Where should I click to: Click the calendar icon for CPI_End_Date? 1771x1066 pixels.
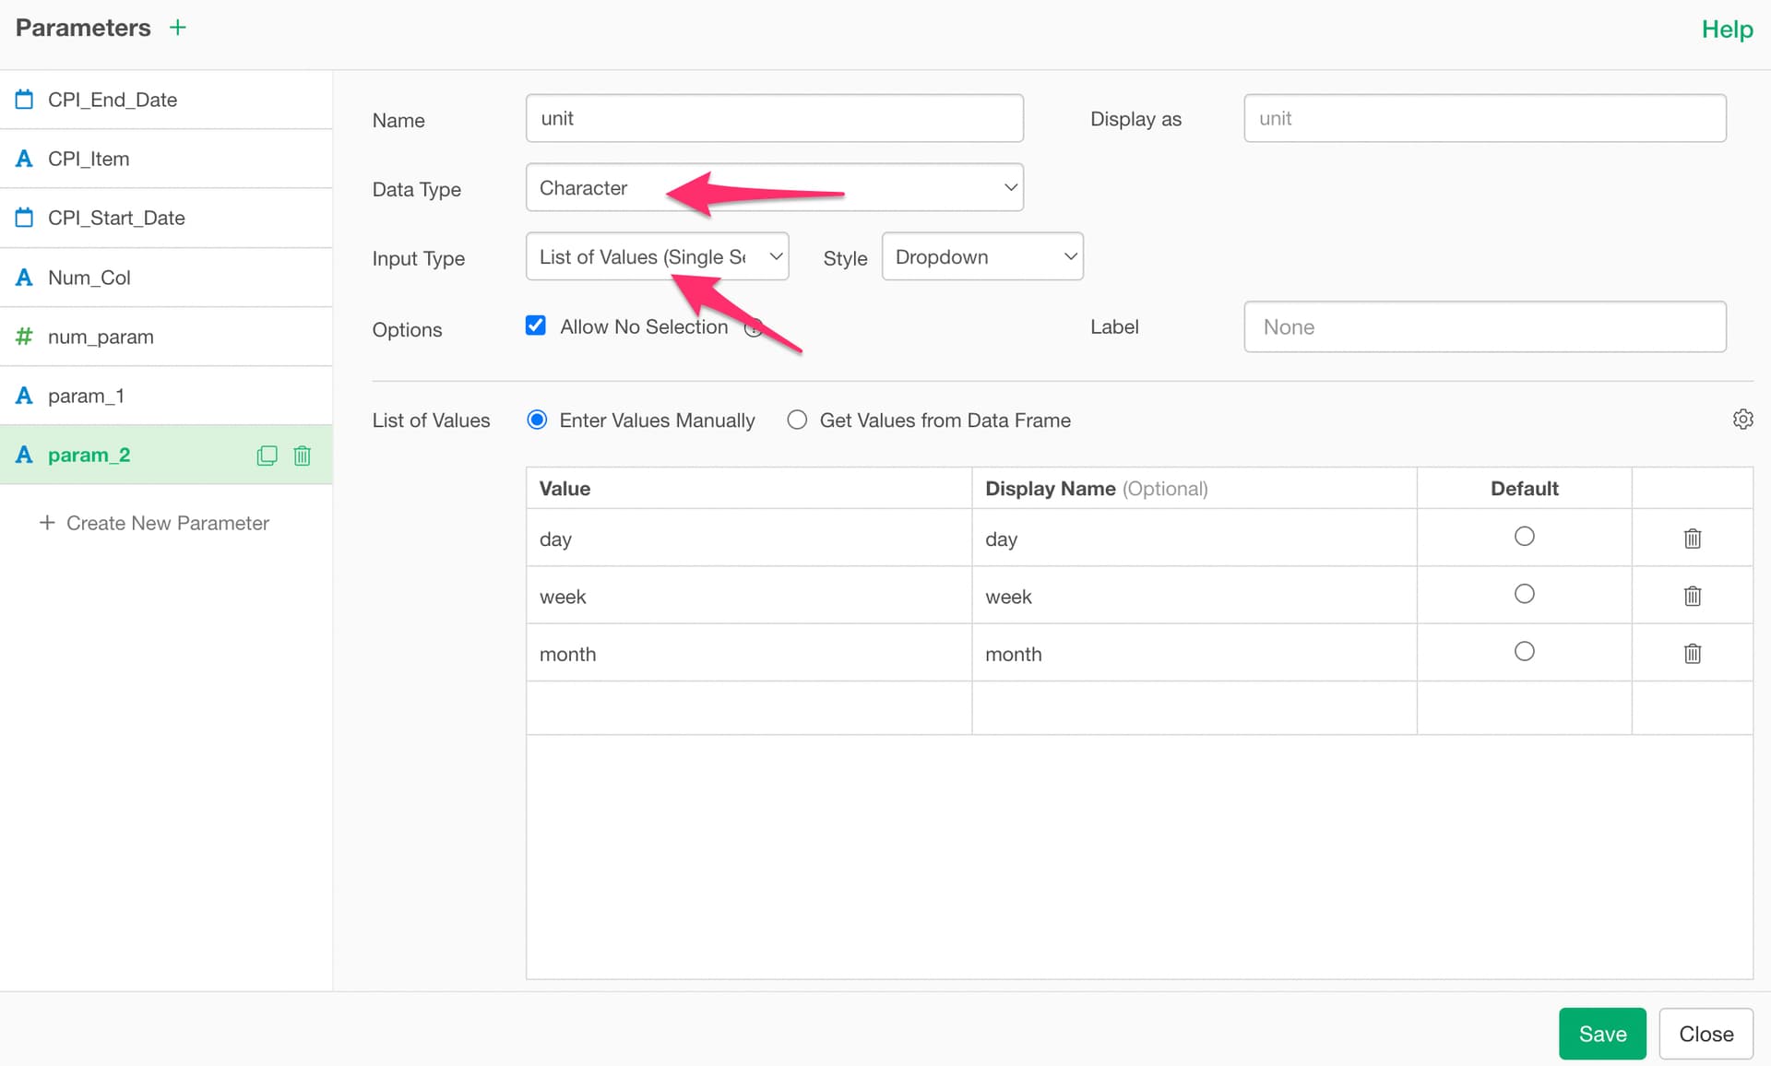pos(24,99)
